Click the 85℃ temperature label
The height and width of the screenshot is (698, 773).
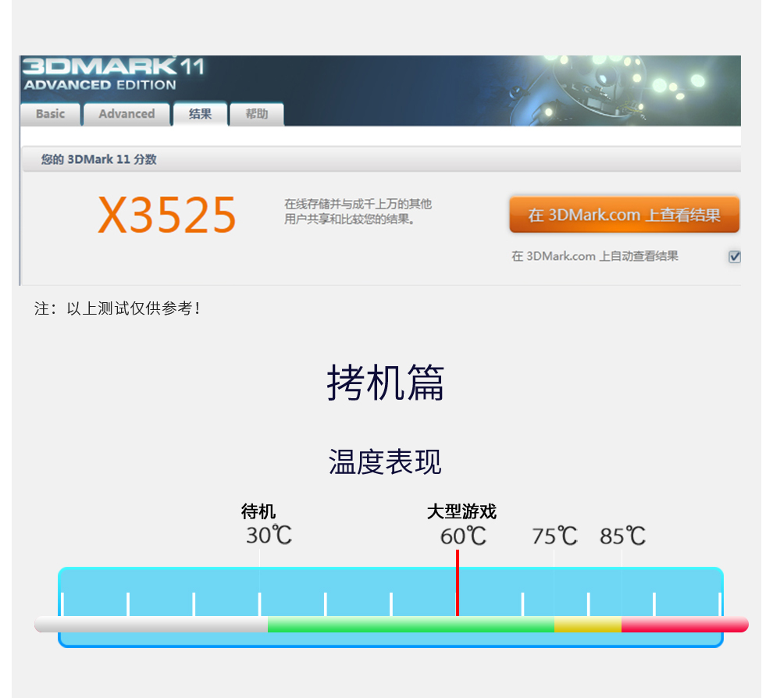(x=622, y=536)
